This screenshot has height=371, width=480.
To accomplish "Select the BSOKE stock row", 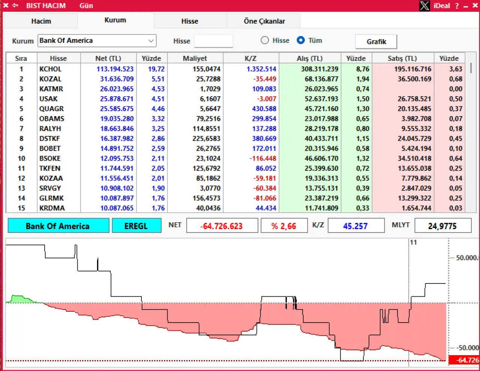I will [x=235, y=158].
